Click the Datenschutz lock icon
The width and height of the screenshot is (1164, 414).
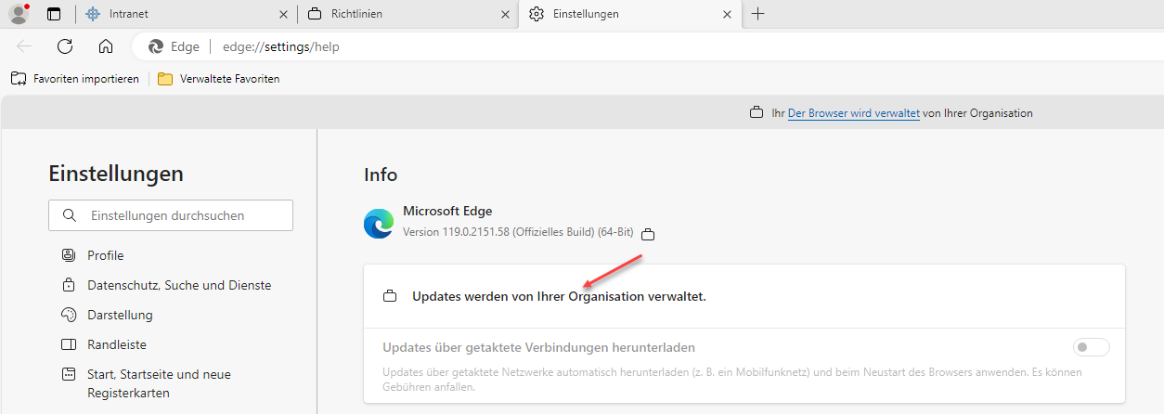click(x=68, y=285)
